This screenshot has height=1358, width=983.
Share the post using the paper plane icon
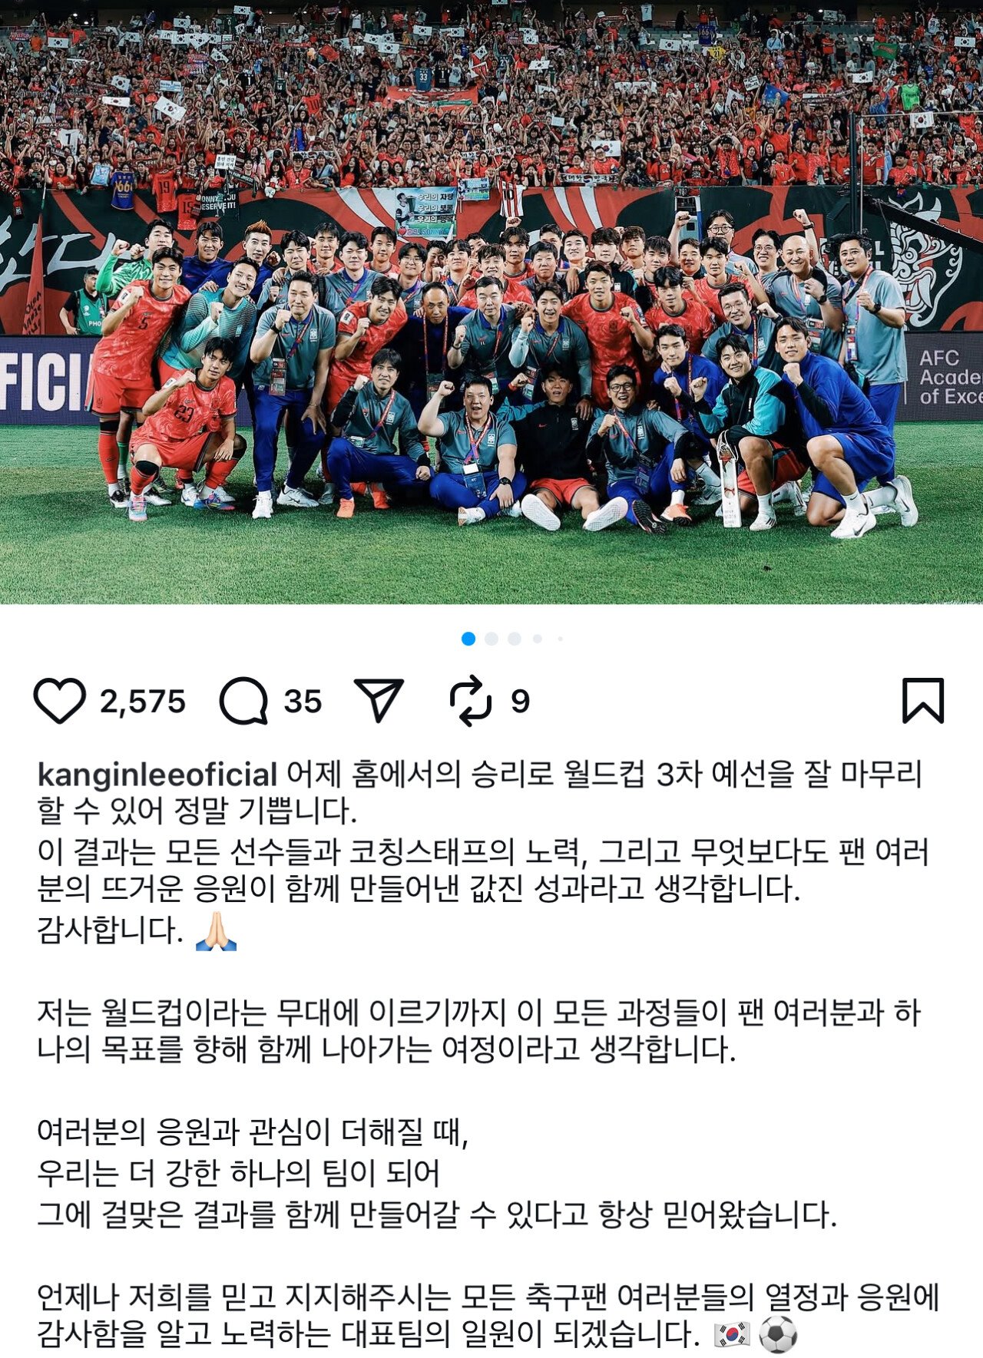click(379, 700)
